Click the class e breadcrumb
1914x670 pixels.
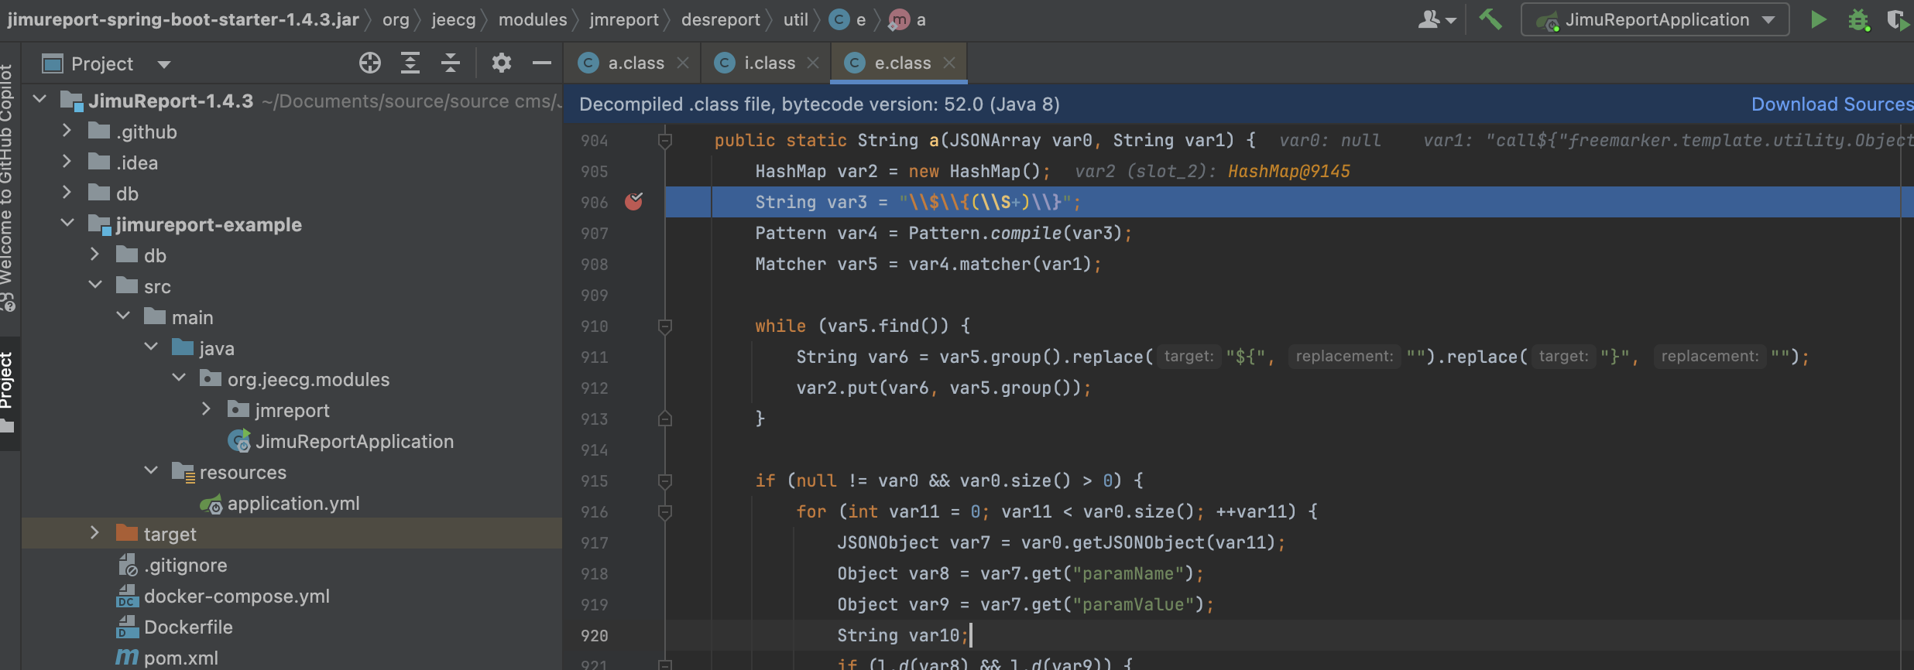[x=848, y=19]
